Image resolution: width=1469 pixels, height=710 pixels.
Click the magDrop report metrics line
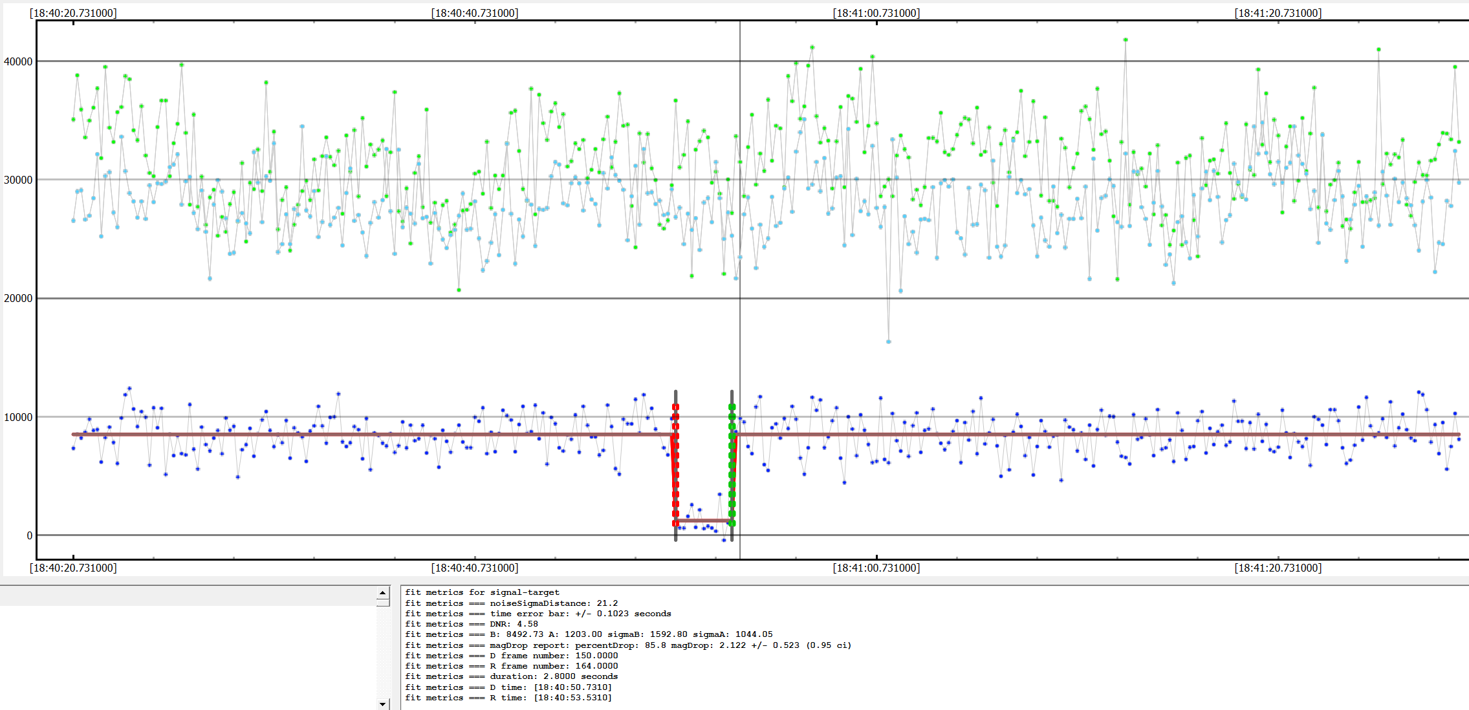(x=627, y=645)
